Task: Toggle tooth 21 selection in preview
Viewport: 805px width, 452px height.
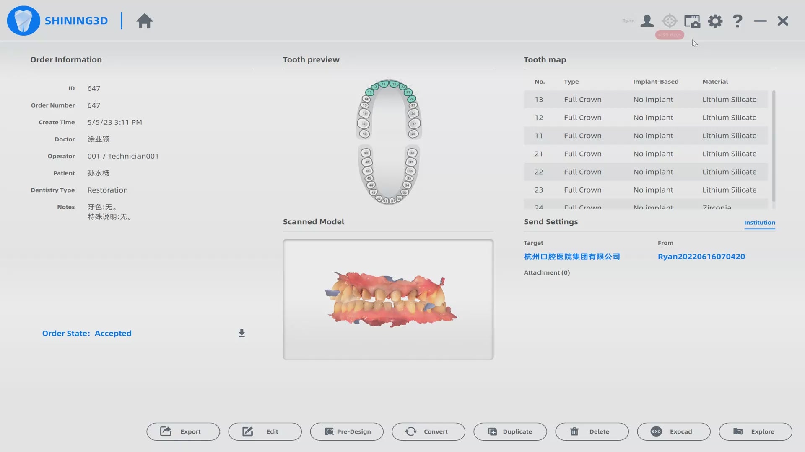Action: coord(394,85)
